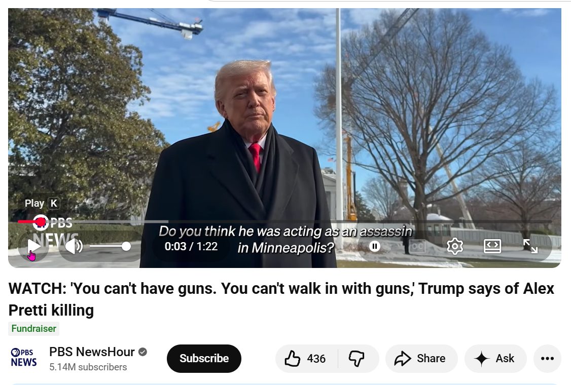Image resolution: width=571 pixels, height=385 pixels.
Task: Click the PBS News channel avatar
Action: (24, 357)
